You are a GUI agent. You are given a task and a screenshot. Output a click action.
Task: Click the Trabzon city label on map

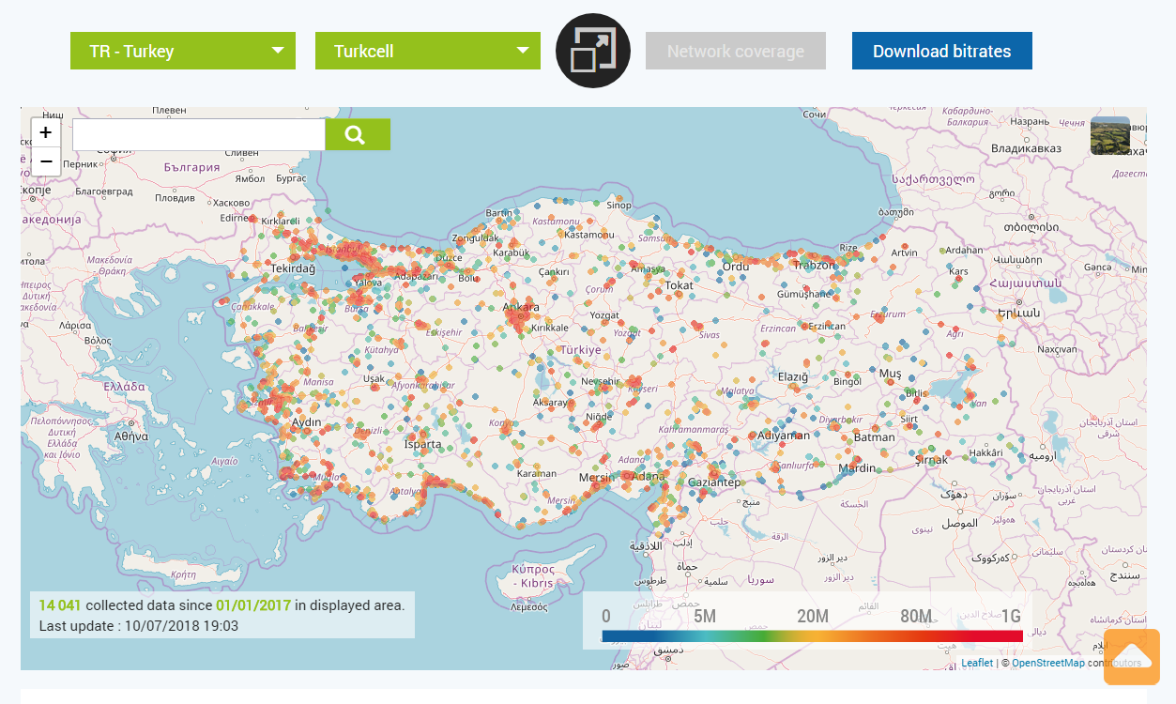tap(814, 265)
